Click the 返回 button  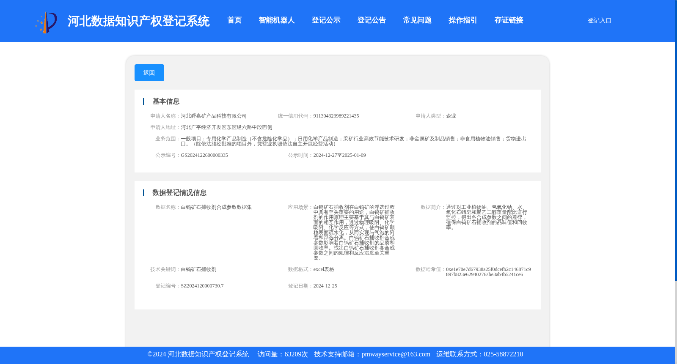coord(149,73)
